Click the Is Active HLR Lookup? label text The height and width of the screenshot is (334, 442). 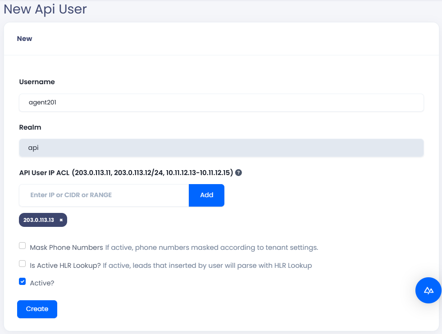click(65, 266)
